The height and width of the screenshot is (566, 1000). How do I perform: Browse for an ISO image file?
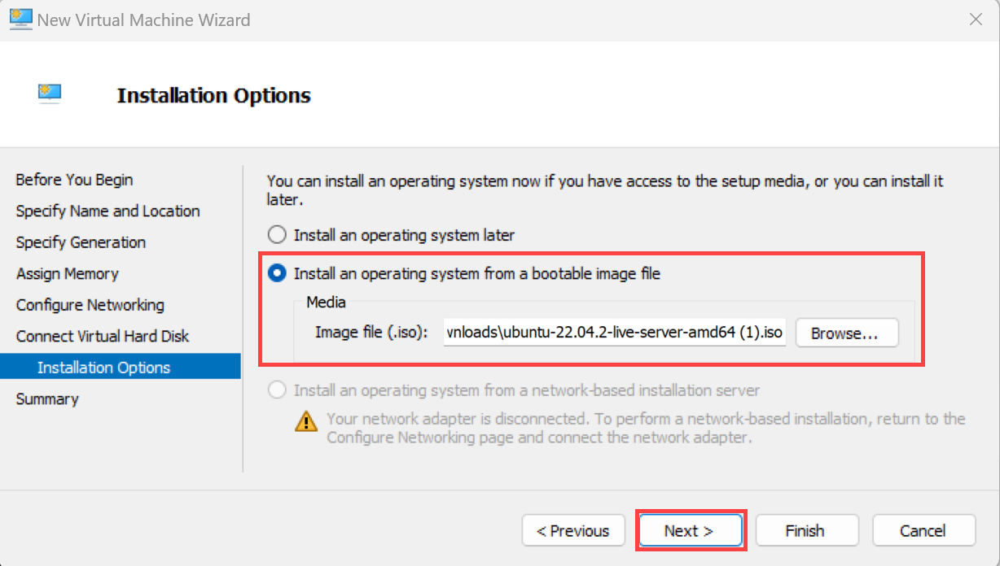pos(847,333)
